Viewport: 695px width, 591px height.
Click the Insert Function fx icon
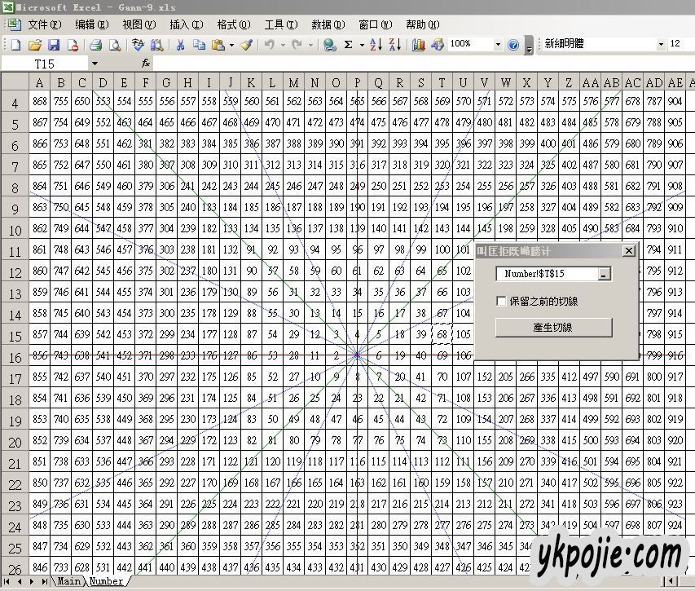146,63
